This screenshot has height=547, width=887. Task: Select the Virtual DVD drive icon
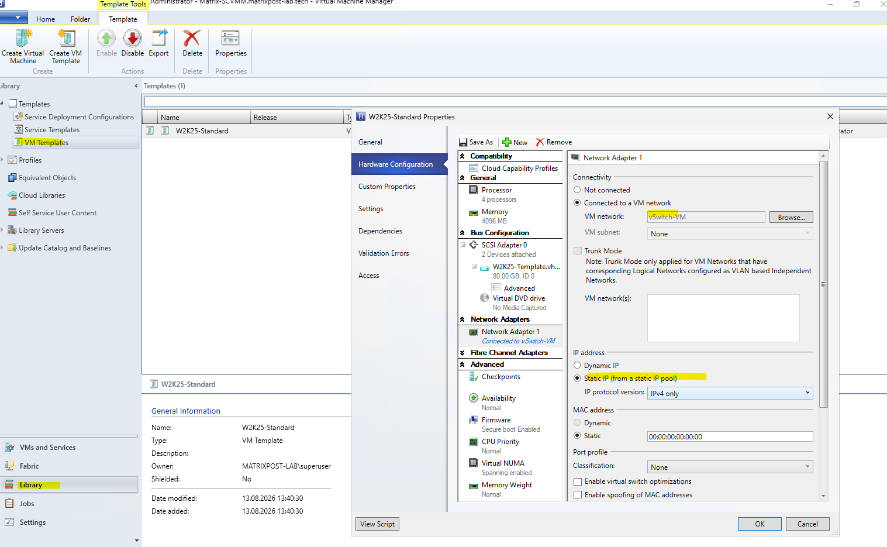(x=484, y=298)
